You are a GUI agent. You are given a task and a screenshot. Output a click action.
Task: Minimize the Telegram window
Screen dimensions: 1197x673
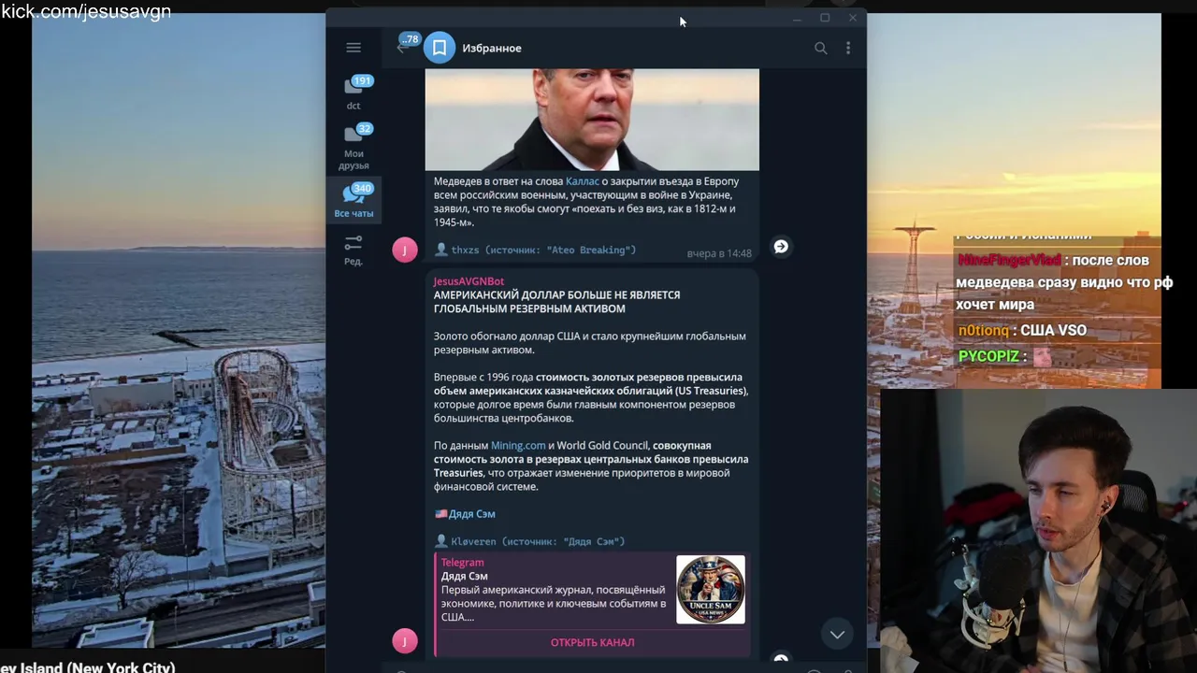(797, 18)
